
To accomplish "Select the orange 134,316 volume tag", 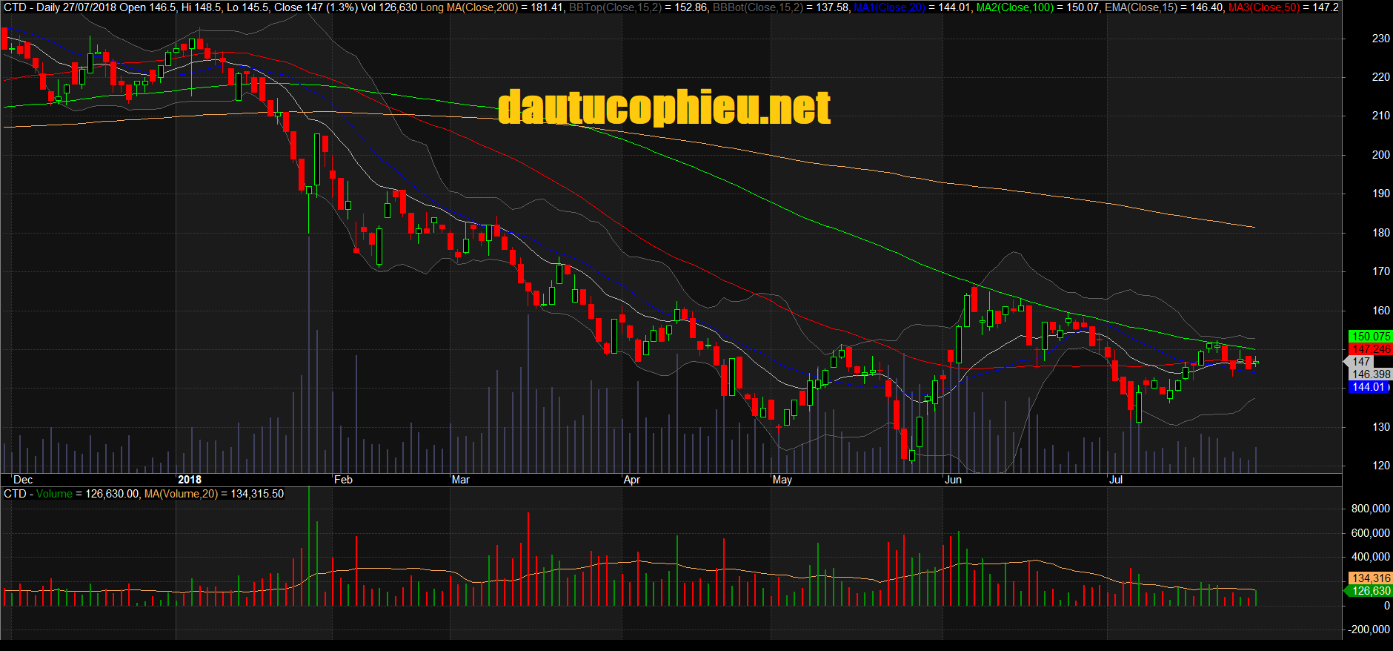I will coord(1371,578).
